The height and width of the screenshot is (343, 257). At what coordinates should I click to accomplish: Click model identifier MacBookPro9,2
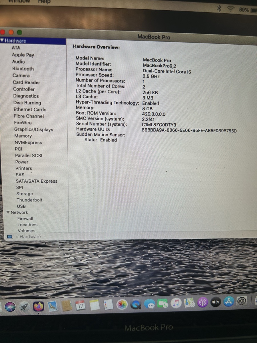159,66
